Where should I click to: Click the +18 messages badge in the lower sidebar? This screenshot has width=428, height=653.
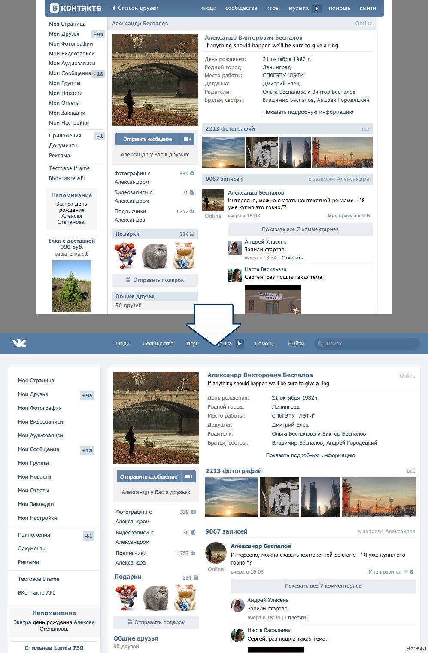tap(87, 450)
